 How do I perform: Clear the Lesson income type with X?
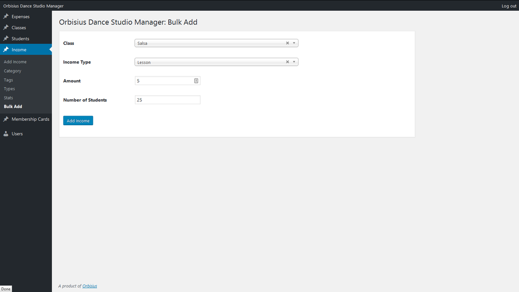287,62
